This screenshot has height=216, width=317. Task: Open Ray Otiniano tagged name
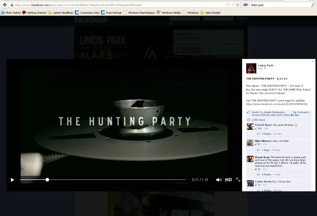pos(279,182)
